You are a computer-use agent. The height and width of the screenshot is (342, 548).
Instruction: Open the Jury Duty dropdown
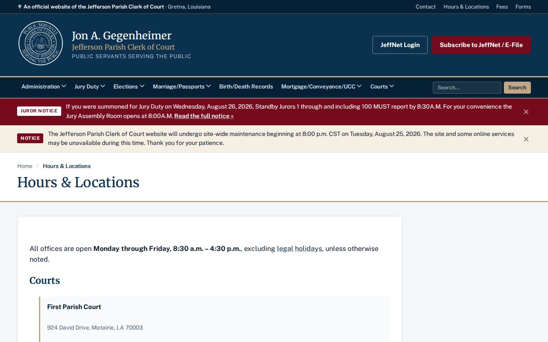[x=90, y=86]
